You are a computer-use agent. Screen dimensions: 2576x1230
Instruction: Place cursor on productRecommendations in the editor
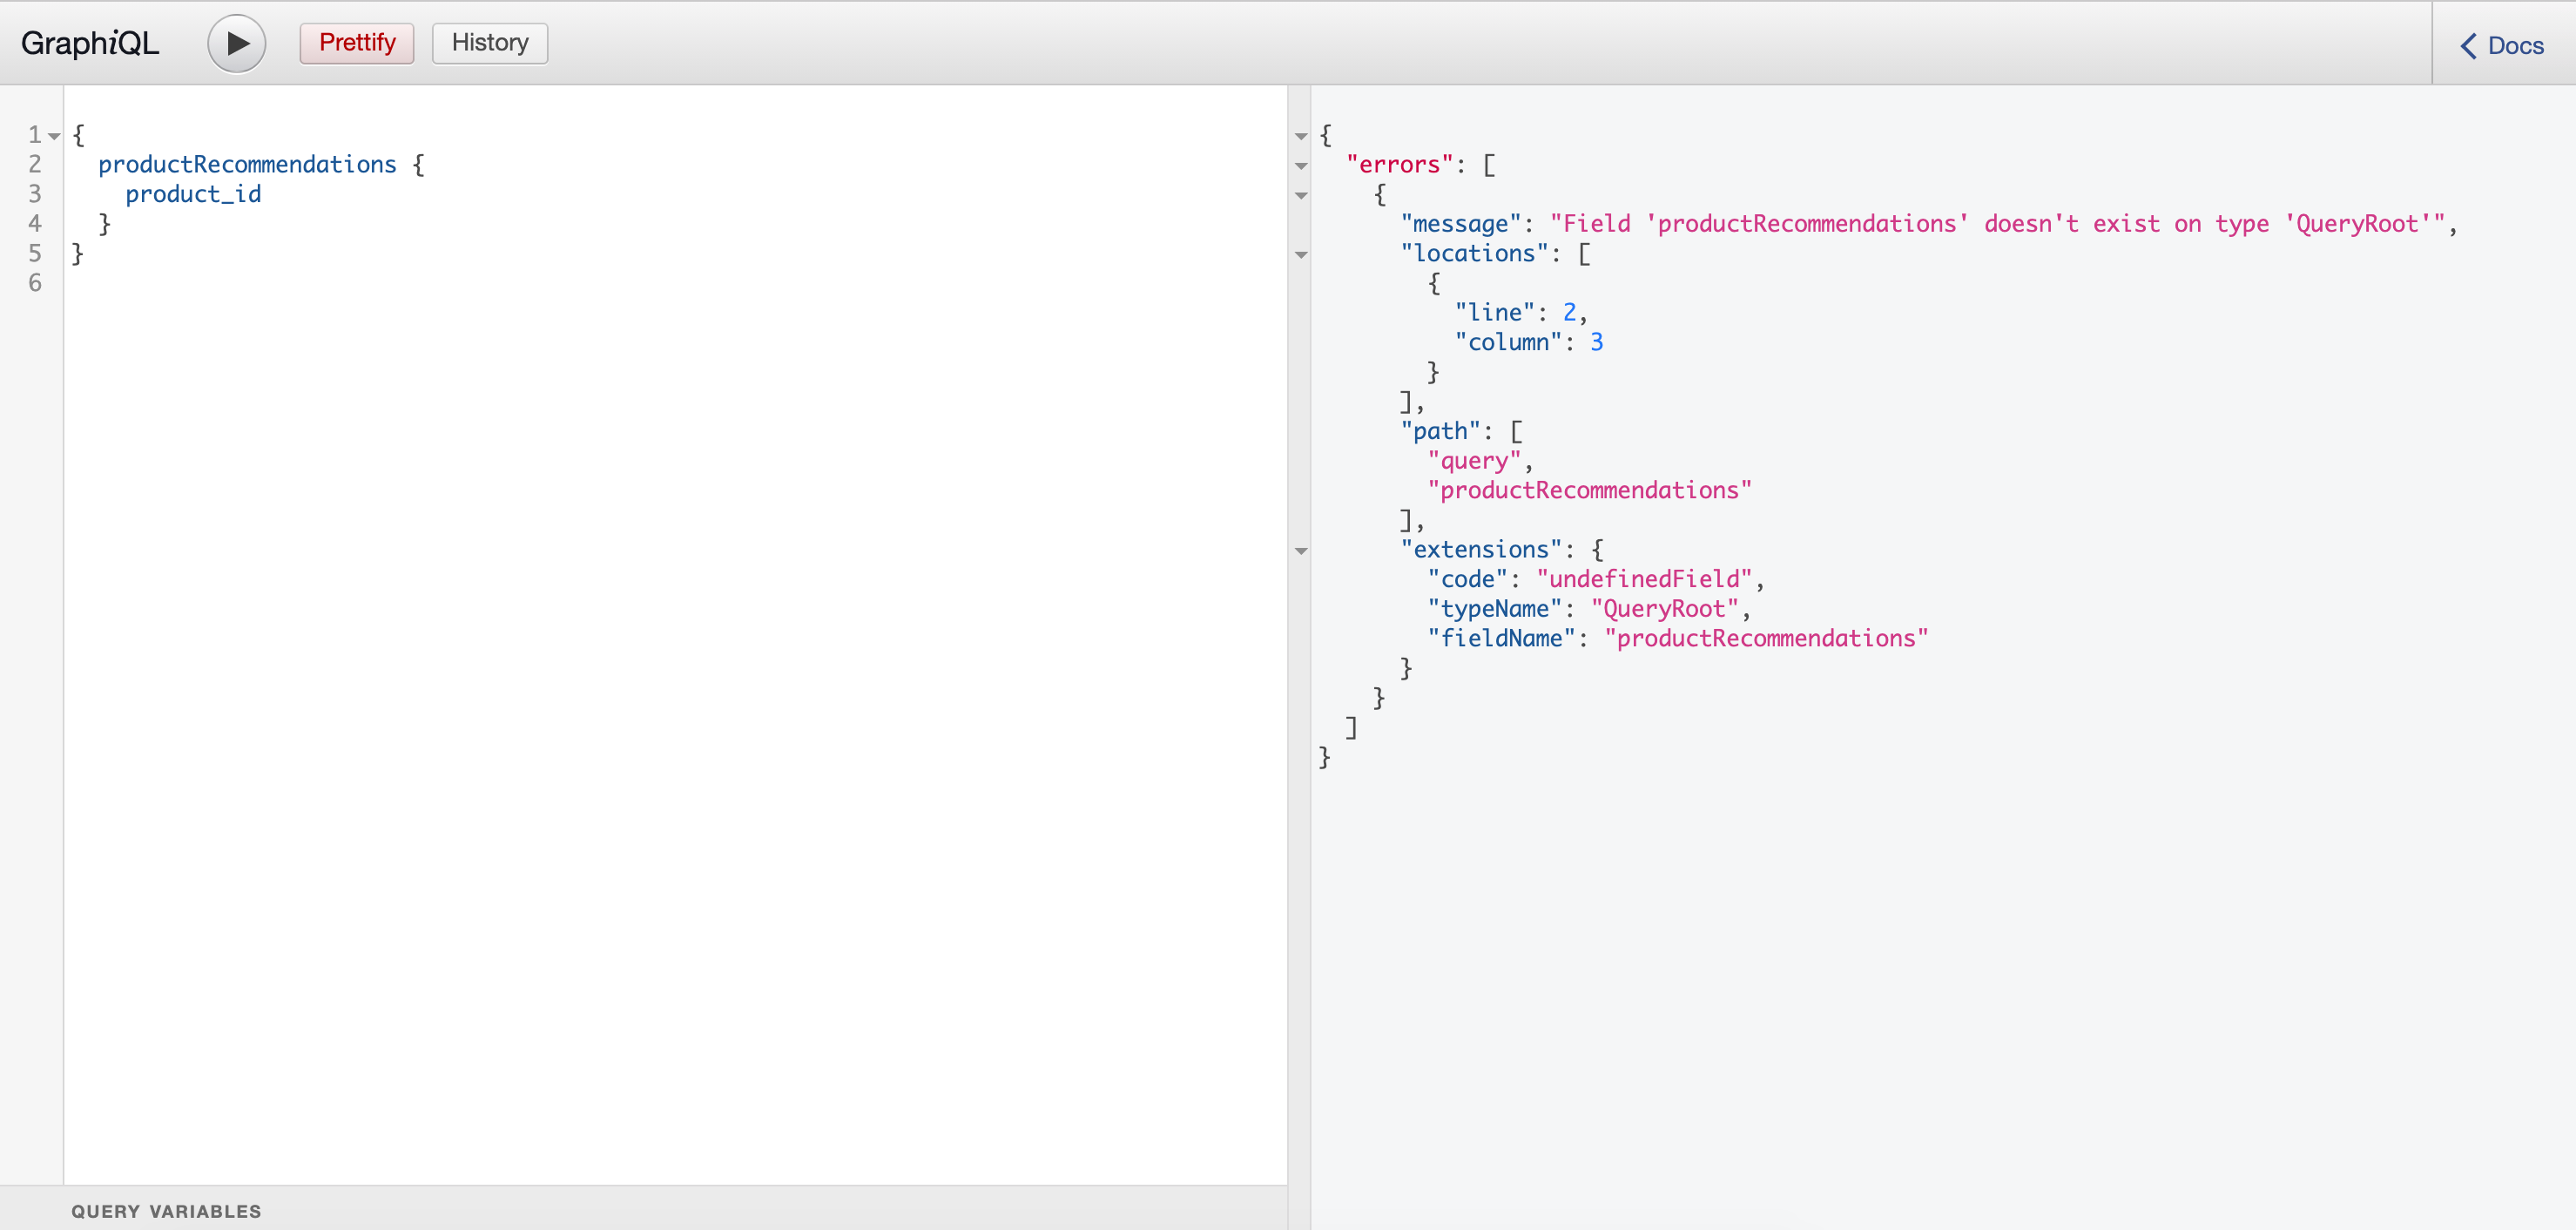pos(247,164)
